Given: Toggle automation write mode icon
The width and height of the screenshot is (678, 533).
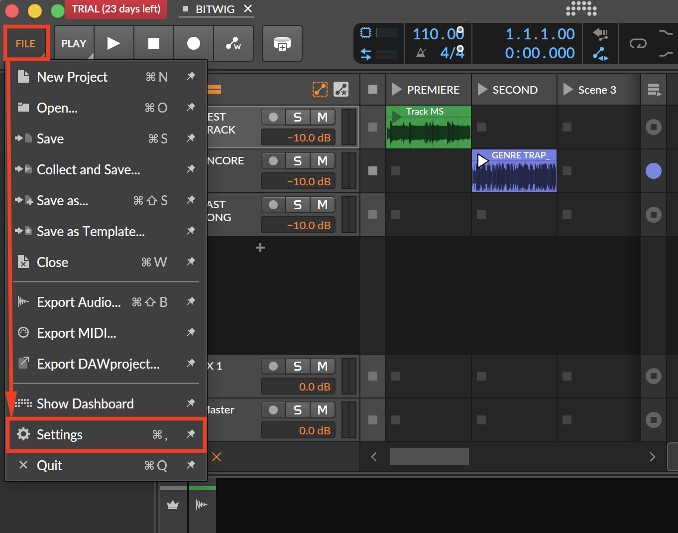Looking at the screenshot, I should pos(233,44).
